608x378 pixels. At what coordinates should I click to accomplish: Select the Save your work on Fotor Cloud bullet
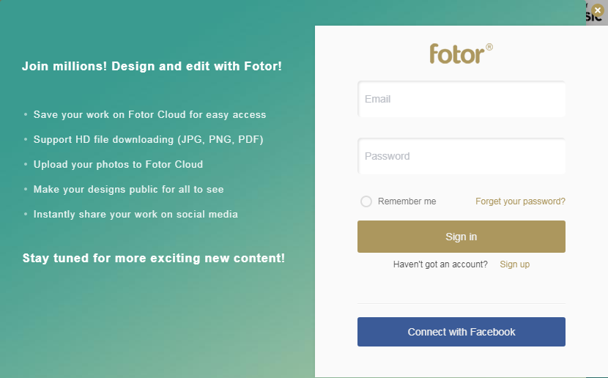149,115
